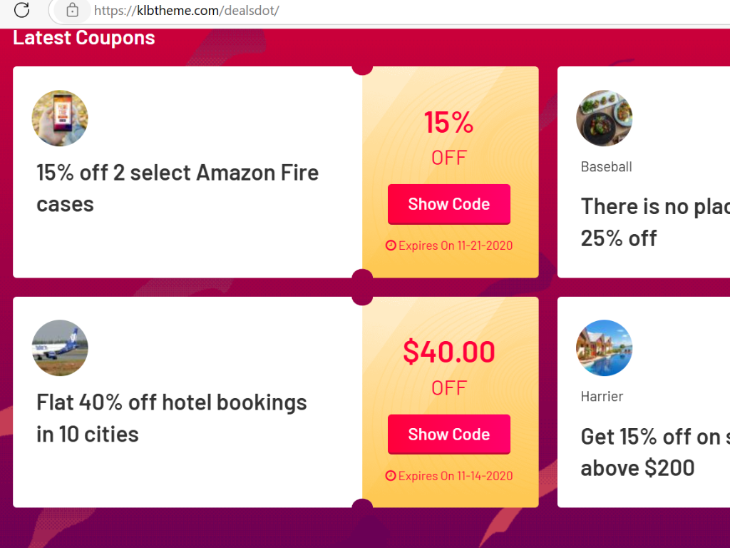Screen dimensions: 730x548
Task: Click the Harrier category label
Action: 602,397
